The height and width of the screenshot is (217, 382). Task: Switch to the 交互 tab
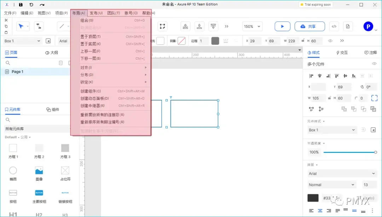[x=342, y=53]
